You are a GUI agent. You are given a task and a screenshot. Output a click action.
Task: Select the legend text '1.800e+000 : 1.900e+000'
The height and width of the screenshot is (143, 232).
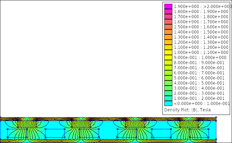[201, 11]
